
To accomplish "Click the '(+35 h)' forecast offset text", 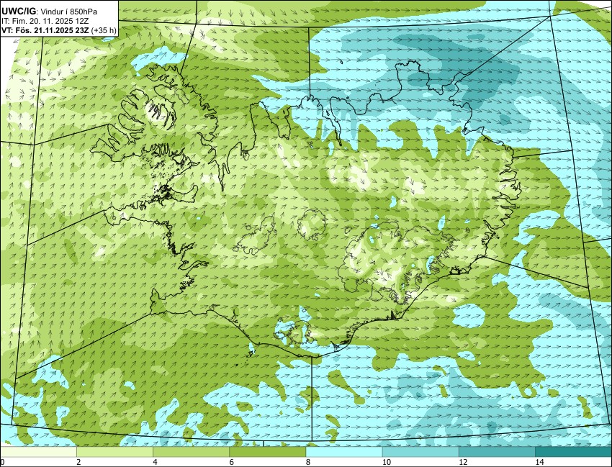I will 104,31.
